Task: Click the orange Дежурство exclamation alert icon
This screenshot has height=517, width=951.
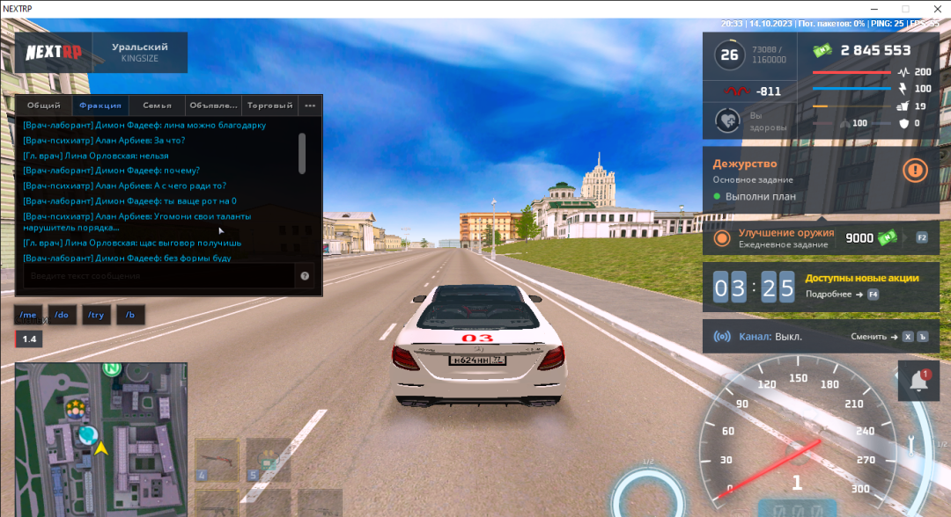Action: coord(915,170)
